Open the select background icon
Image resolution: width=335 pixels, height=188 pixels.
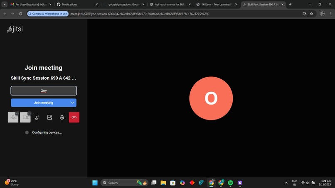pyautogui.click(x=49, y=117)
